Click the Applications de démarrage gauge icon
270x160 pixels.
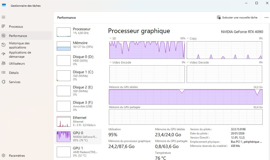(x=3, y=54)
